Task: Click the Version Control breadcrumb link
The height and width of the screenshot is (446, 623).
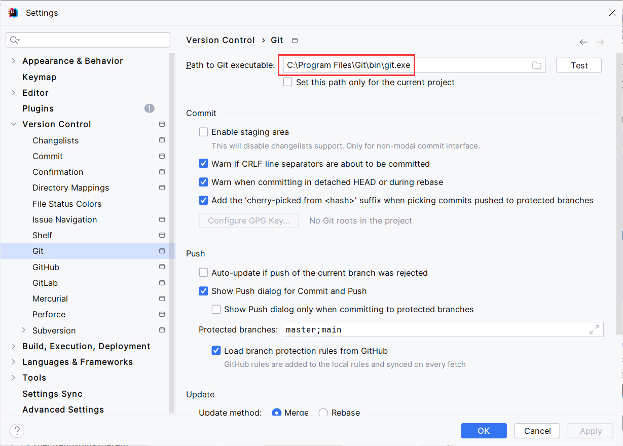Action: [221, 40]
